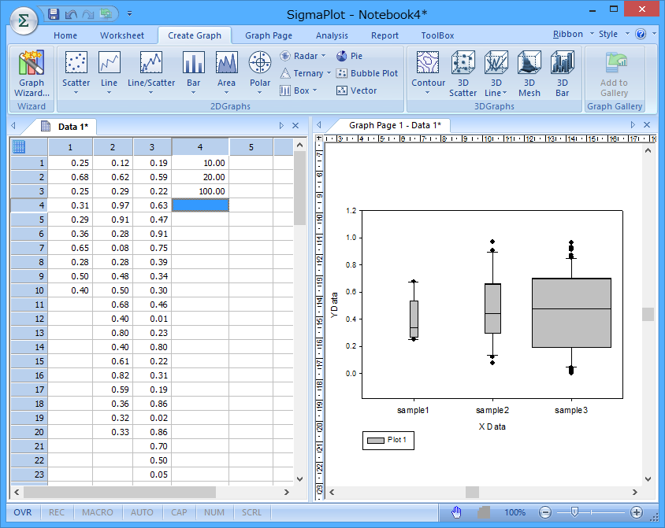Image resolution: width=665 pixels, height=528 pixels.
Task: Choose the Area graph icon
Action: pyautogui.click(x=226, y=63)
